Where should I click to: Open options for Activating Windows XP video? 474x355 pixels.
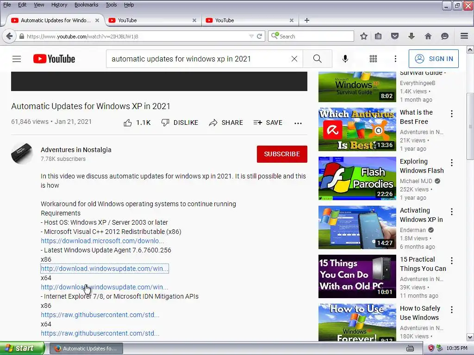click(452, 212)
